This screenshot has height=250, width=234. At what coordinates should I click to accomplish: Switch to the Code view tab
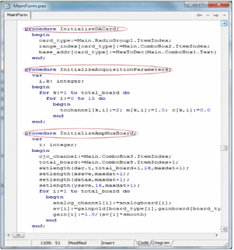pos(143,243)
